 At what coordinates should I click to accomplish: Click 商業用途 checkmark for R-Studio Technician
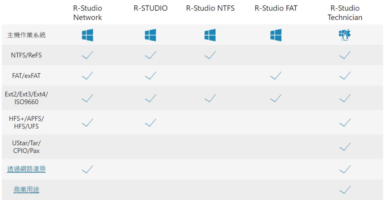[345, 190]
